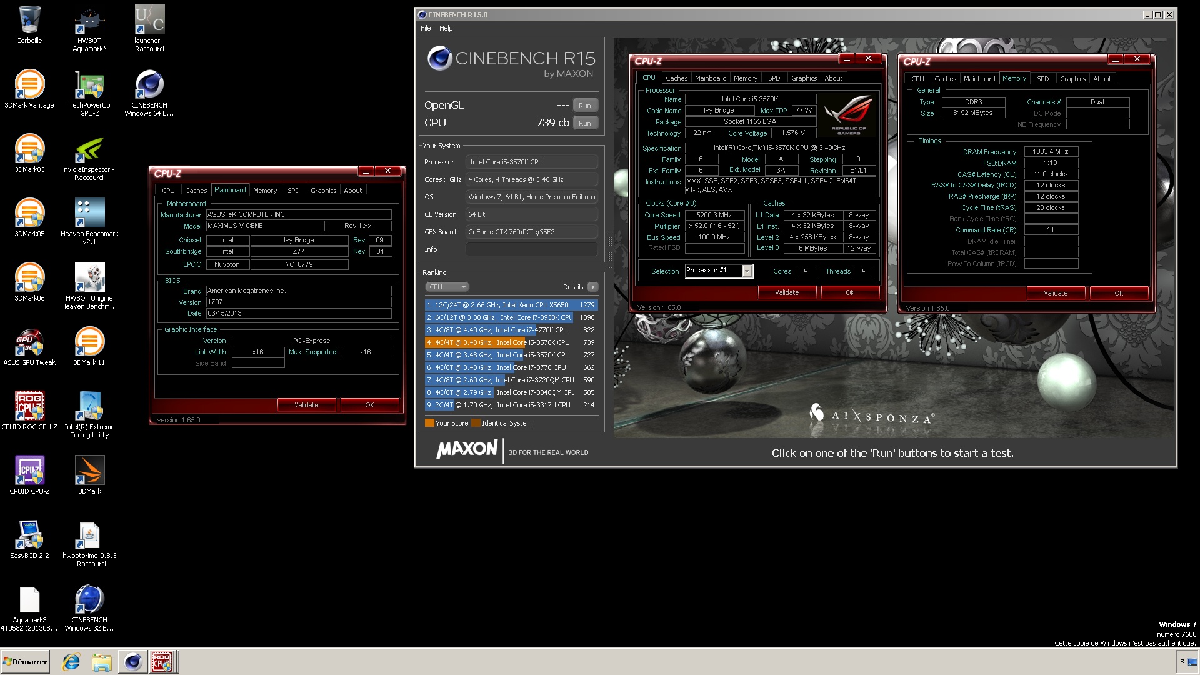Open ASUS GPU Tweak icon
The width and height of the screenshot is (1200, 675).
[x=29, y=347]
